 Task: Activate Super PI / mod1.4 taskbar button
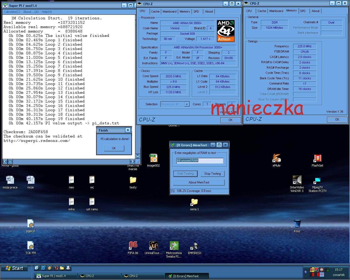point(56,276)
